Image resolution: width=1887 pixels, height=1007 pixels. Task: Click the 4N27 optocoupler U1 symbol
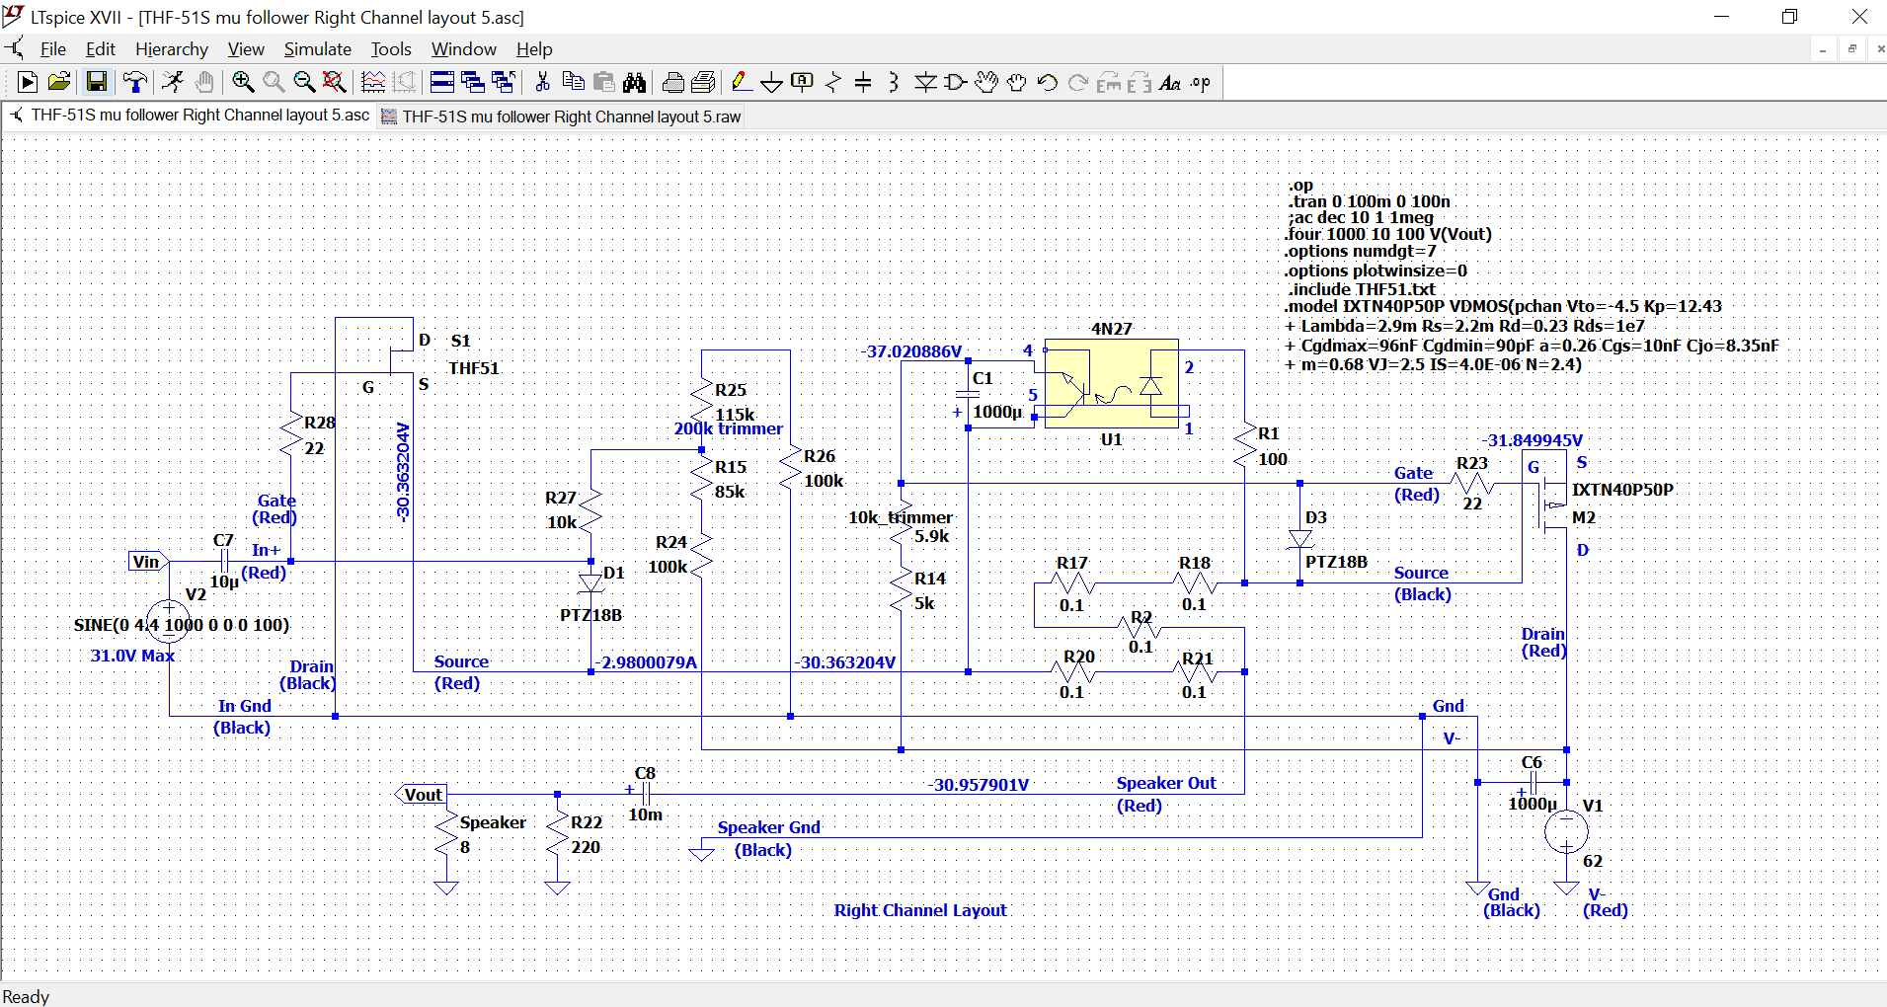click(1112, 383)
